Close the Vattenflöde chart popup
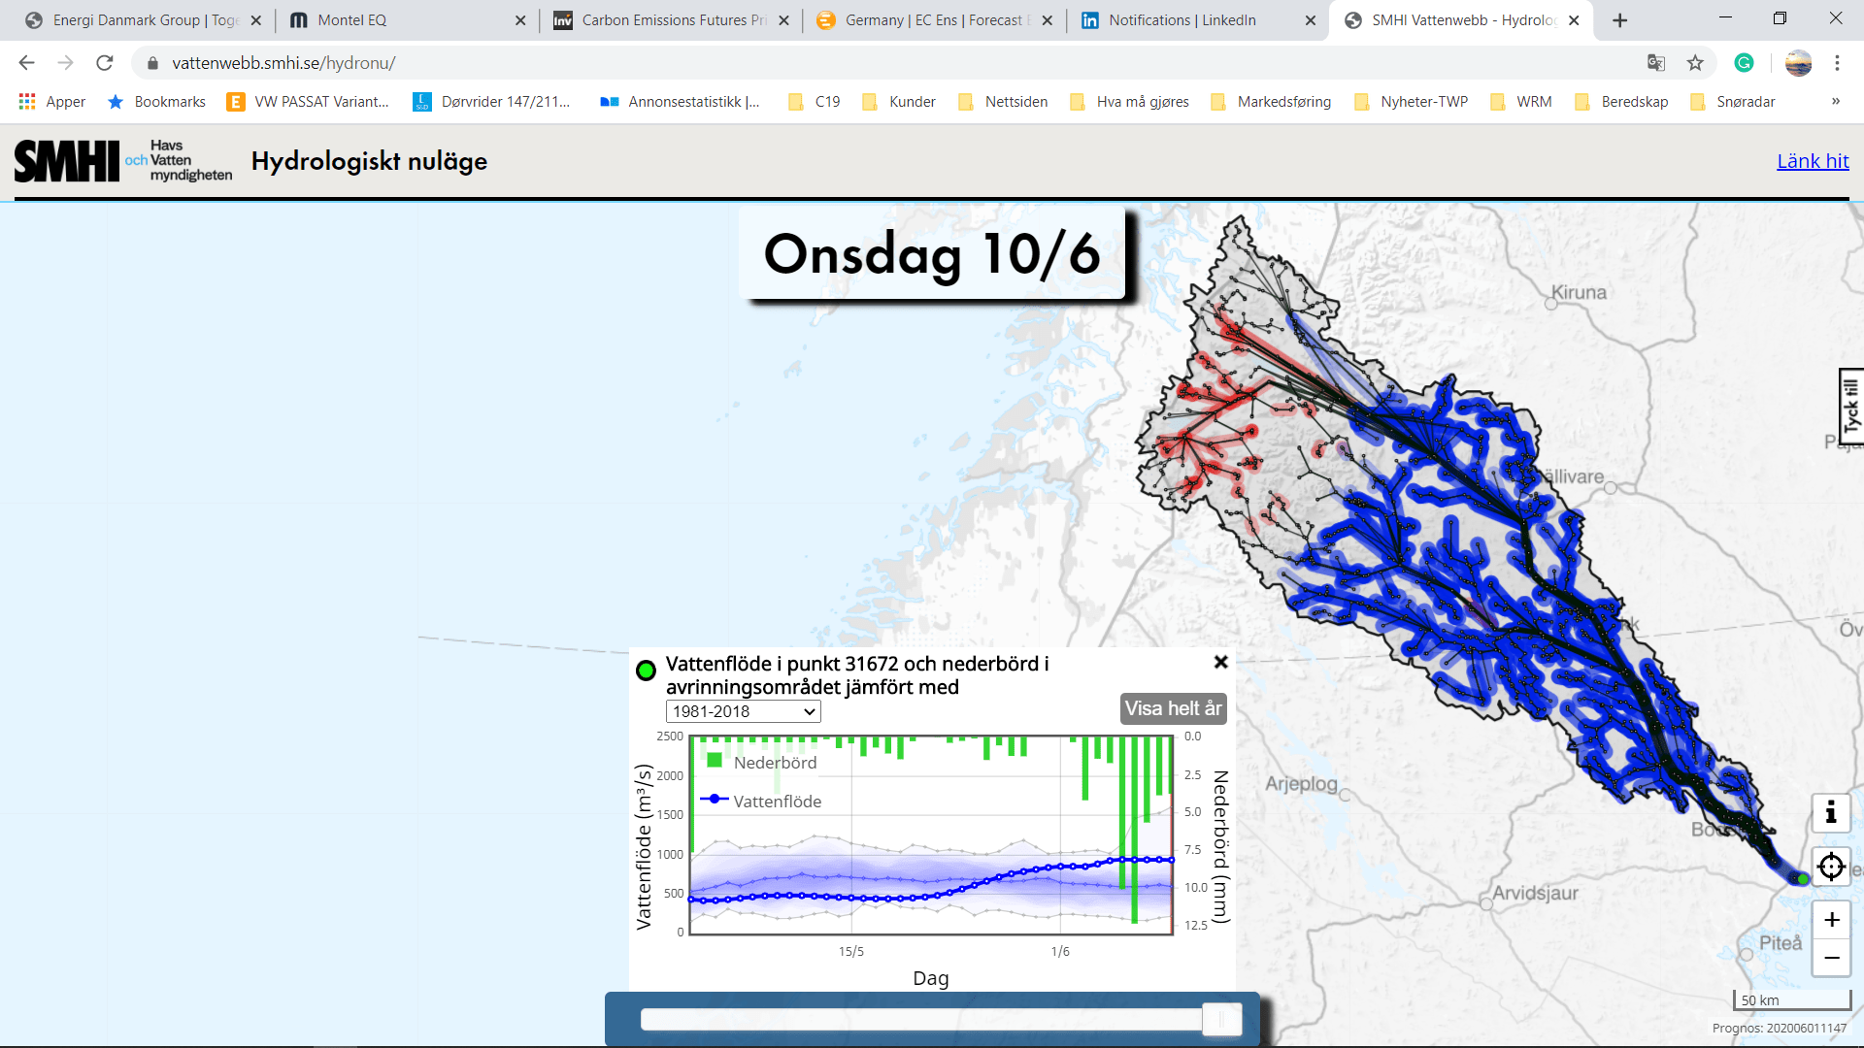Viewport: 1864px width, 1048px height. (x=1220, y=662)
